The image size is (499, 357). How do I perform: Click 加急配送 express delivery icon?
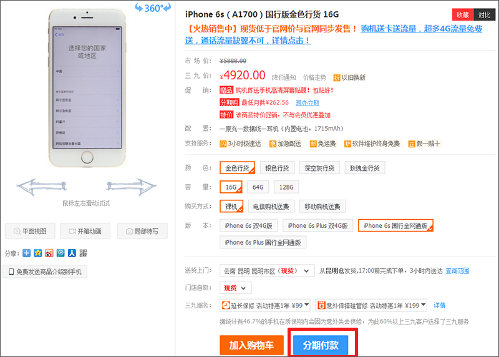tap(285, 144)
